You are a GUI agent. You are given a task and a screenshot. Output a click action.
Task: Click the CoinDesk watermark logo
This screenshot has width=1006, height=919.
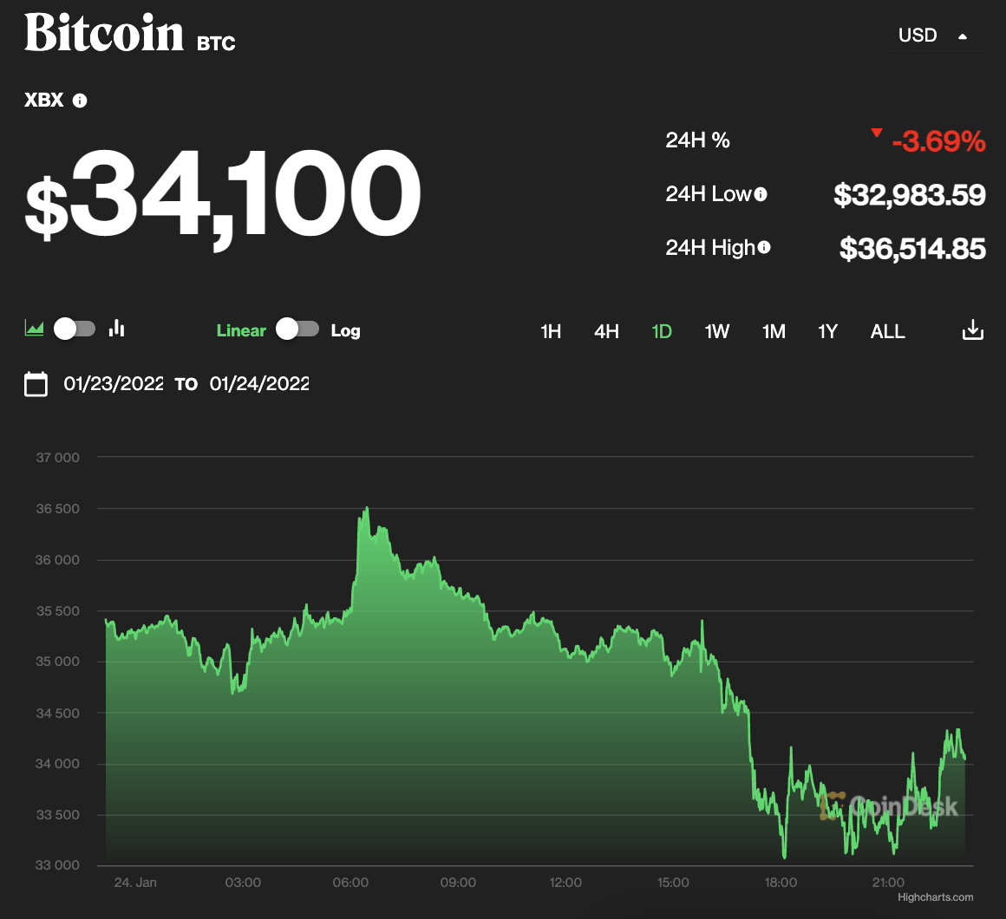point(893,806)
